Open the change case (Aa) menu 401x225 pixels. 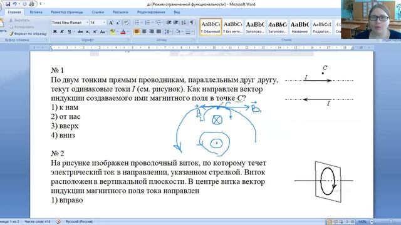pyautogui.click(x=103, y=32)
